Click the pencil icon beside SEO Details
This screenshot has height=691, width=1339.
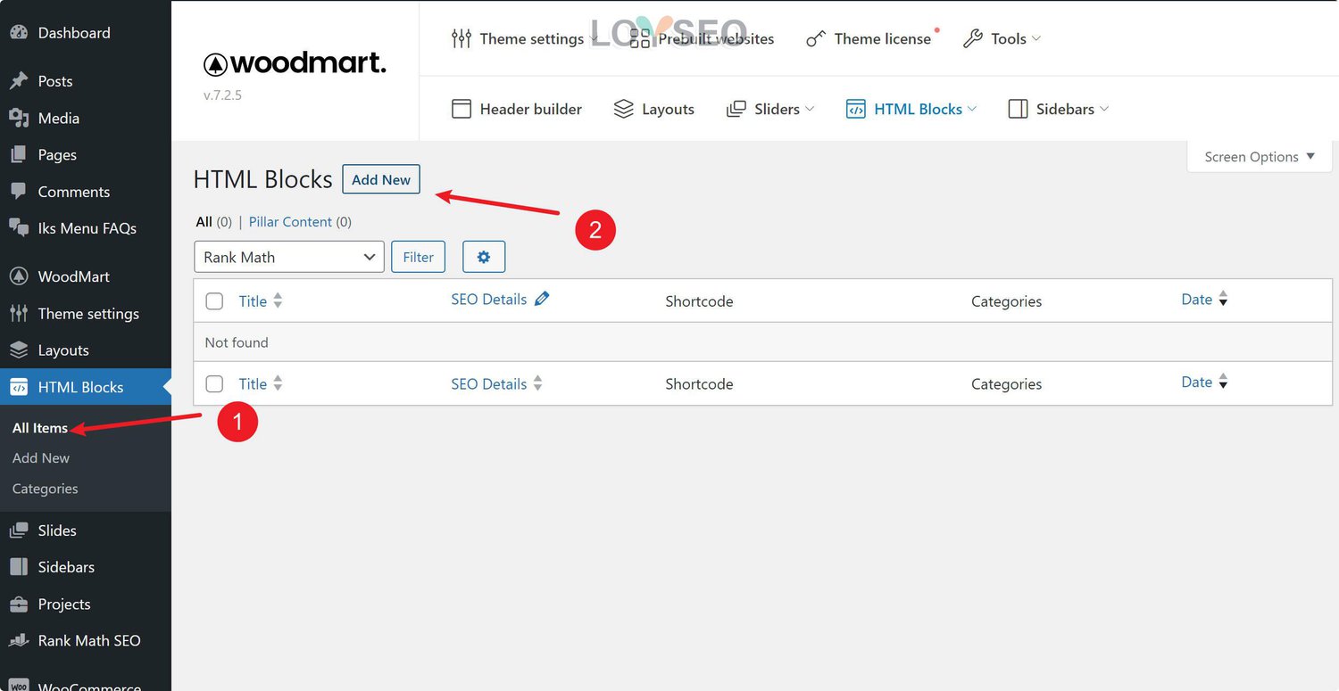coord(542,300)
